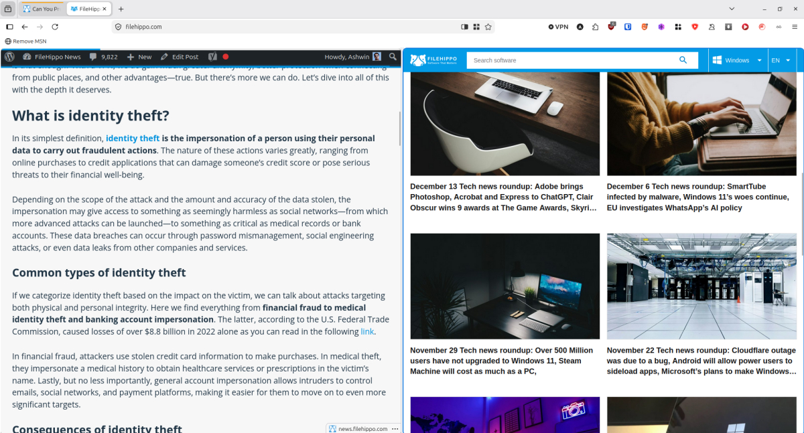The height and width of the screenshot is (433, 804).
Task: Open the Bitwarden password manager extension
Action: [628, 27]
